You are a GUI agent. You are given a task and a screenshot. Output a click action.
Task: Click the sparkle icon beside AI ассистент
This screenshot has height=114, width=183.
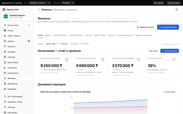pyautogui.click(x=29, y=25)
